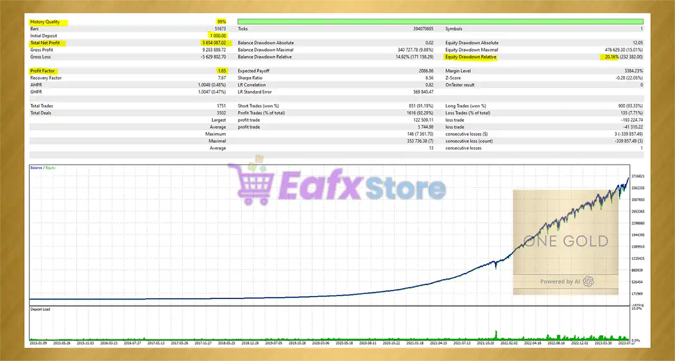Screen dimensions: 675x361
Task: Select the Gross Profit value 9 283 889.72
Action: coord(214,50)
